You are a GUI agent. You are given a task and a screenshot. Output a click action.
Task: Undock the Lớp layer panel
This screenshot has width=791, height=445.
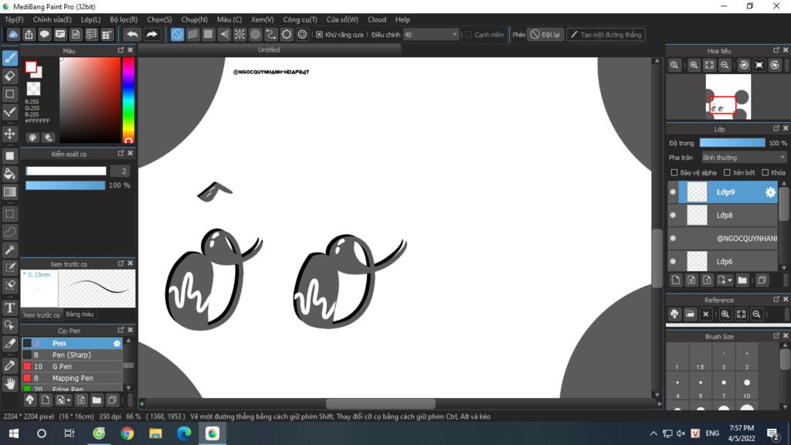[776, 129]
